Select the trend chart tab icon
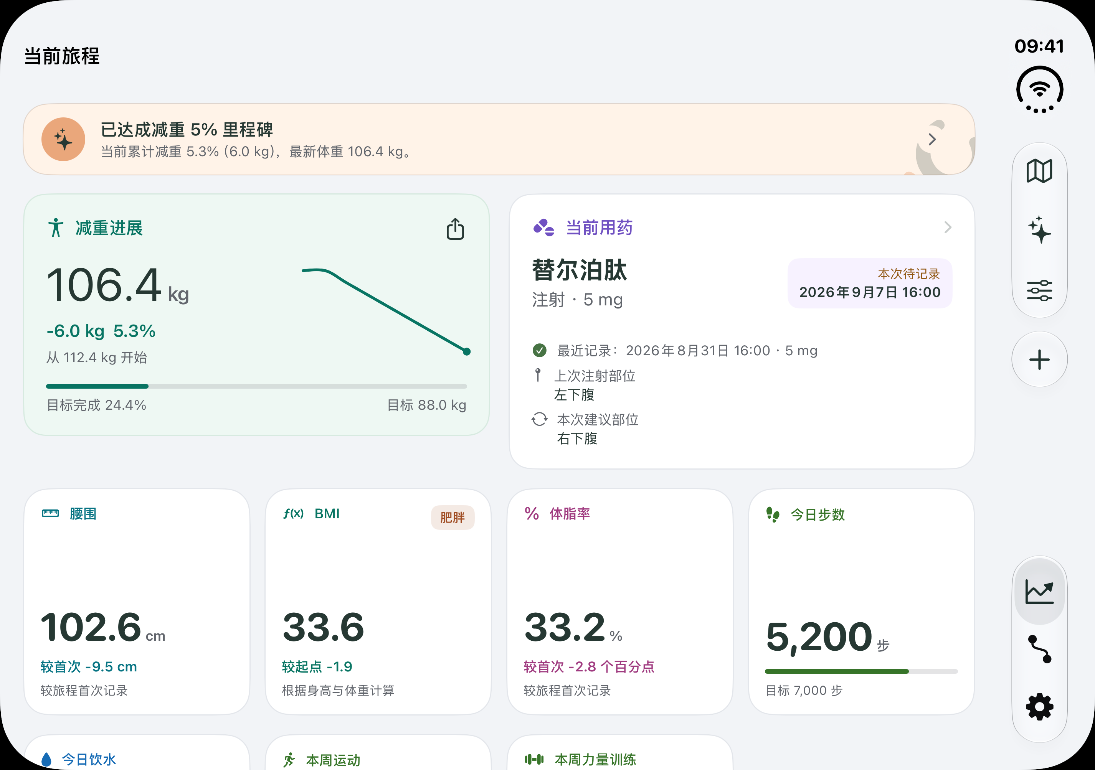The image size is (1095, 770). click(1039, 592)
